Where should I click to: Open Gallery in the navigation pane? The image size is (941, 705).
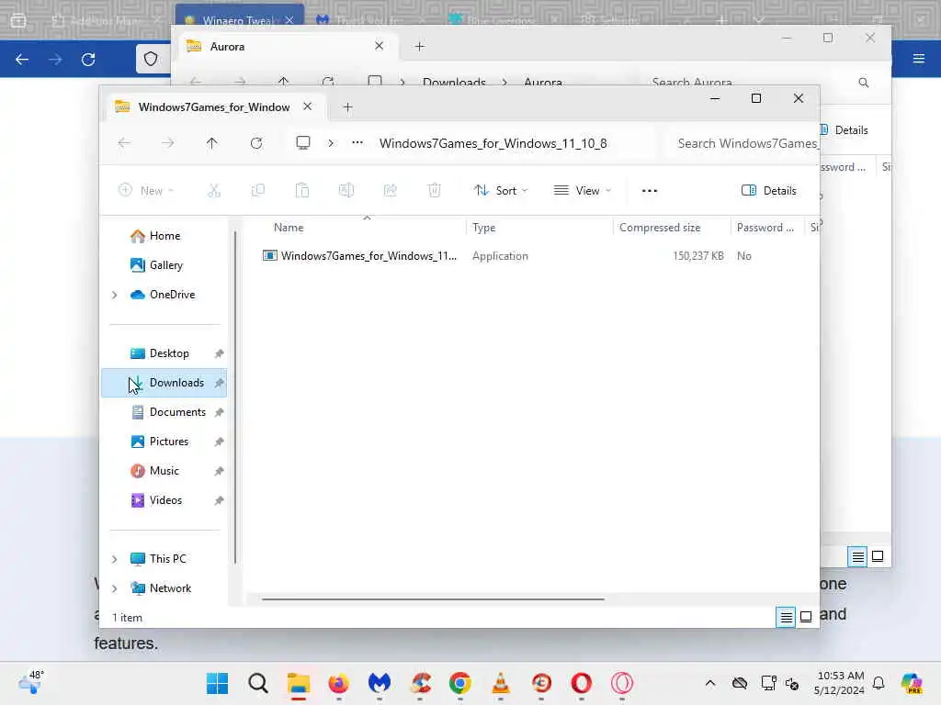point(164,265)
